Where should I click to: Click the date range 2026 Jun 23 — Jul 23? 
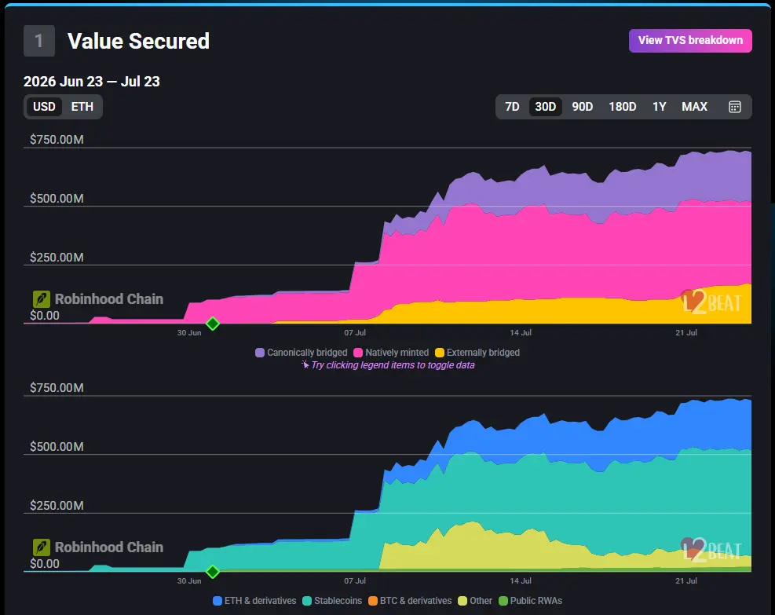pyautogui.click(x=91, y=82)
